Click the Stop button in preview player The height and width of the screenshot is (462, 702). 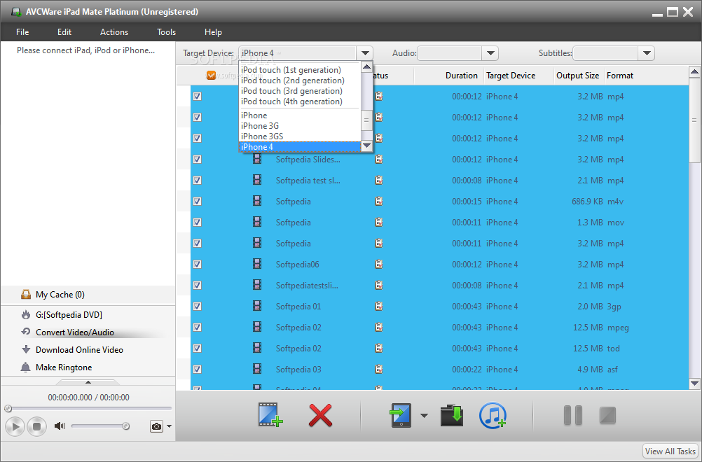pos(36,426)
